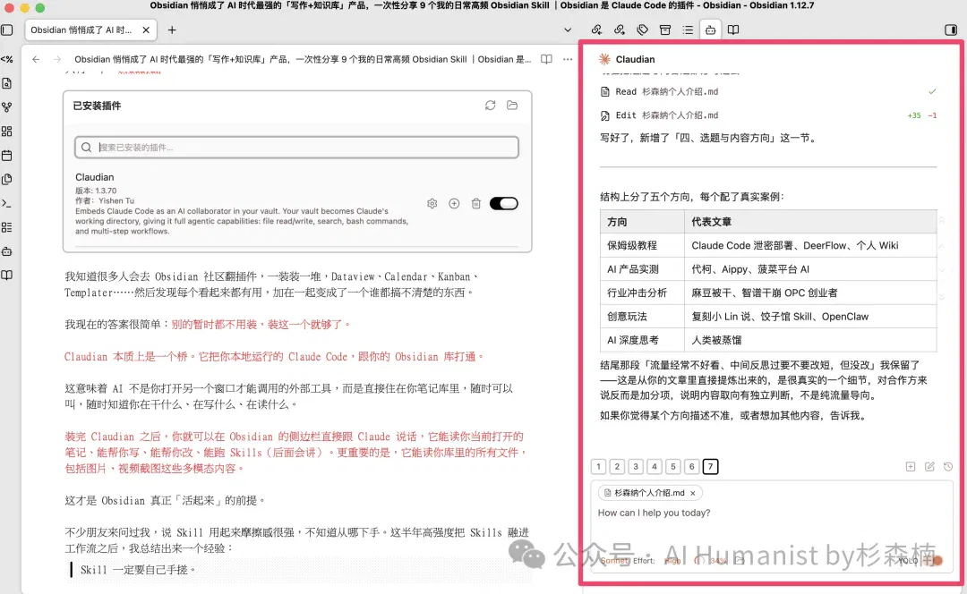This screenshot has width=967, height=594.
Task: Switch to Claudian chat tab 4
Action: [x=655, y=466]
